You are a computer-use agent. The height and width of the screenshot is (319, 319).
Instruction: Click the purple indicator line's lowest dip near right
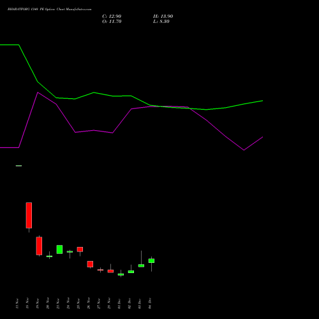point(244,150)
